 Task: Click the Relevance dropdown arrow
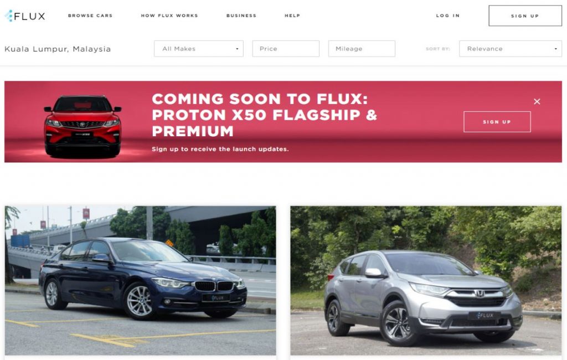coord(556,49)
